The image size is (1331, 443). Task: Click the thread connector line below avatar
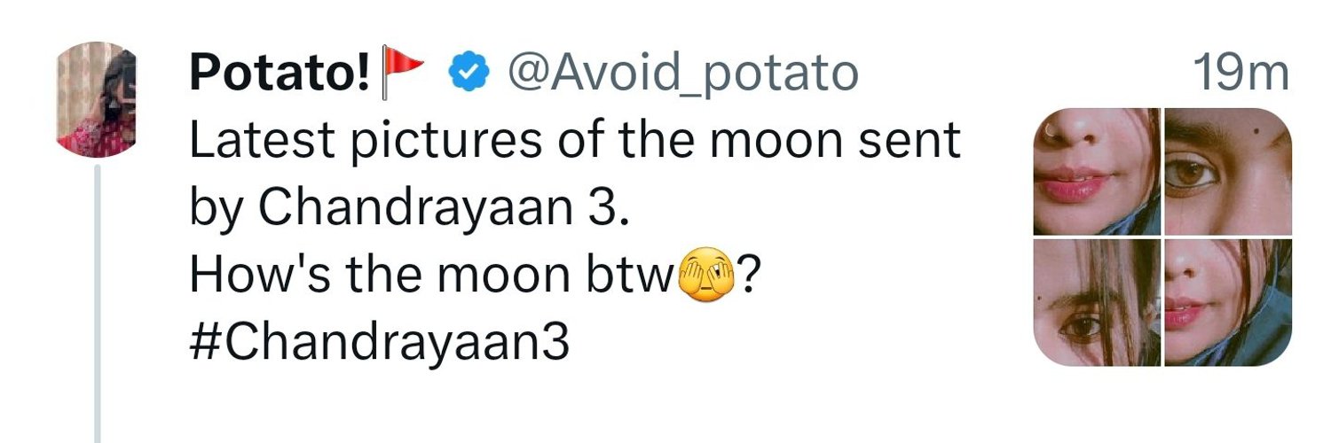(x=97, y=303)
